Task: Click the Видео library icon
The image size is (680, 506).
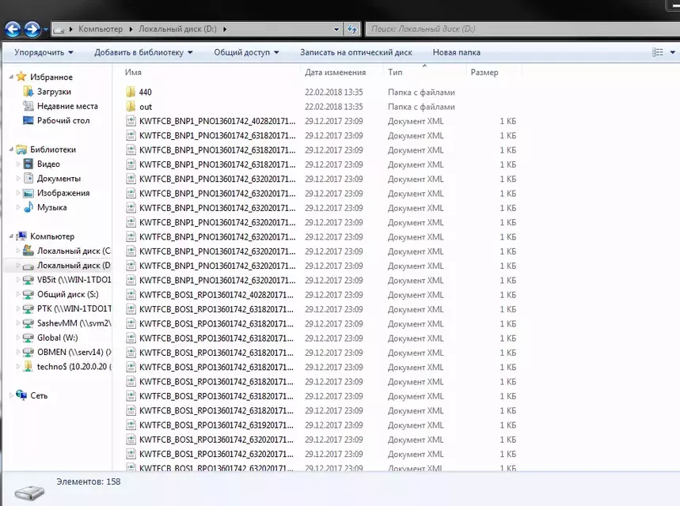Action: tap(28, 164)
